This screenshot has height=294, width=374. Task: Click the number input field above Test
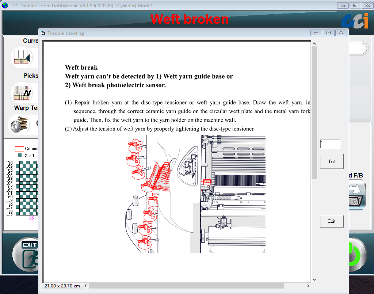point(330,144)
